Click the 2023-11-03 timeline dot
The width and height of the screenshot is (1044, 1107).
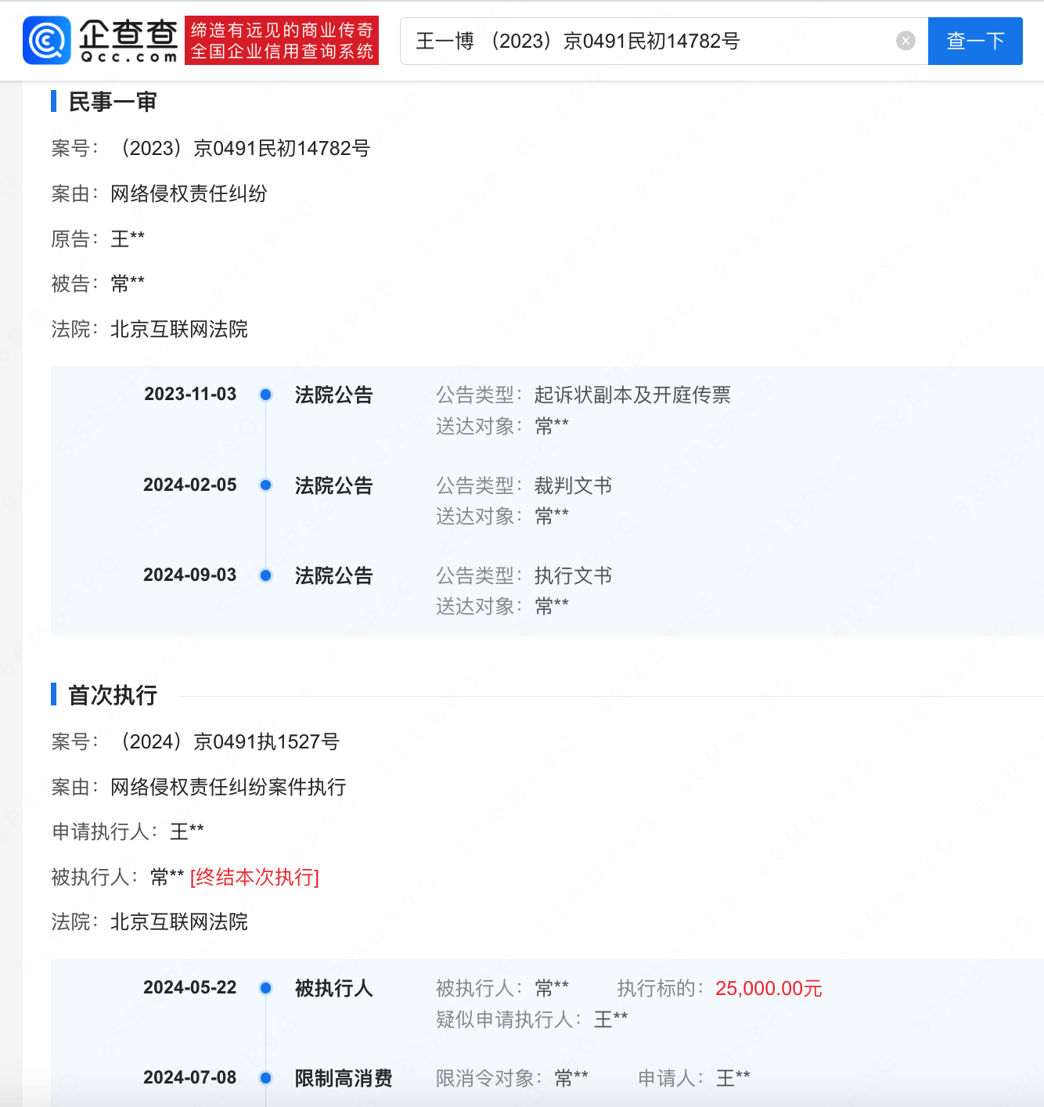pyautogui.click(x=266, y=395)
